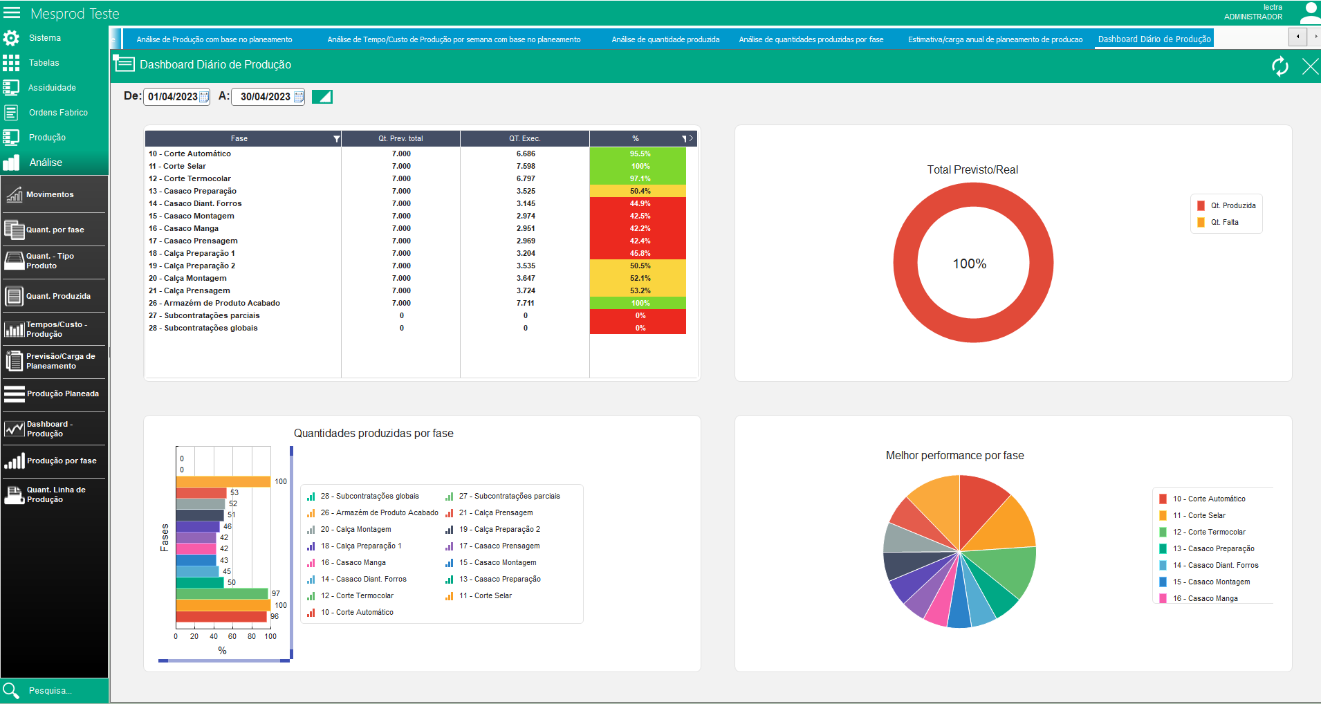Image resolution: width=1321 pixels, height=704 pixels.
Task: Select Produção Planeada in the sidebar
Action: click(55, 394)
